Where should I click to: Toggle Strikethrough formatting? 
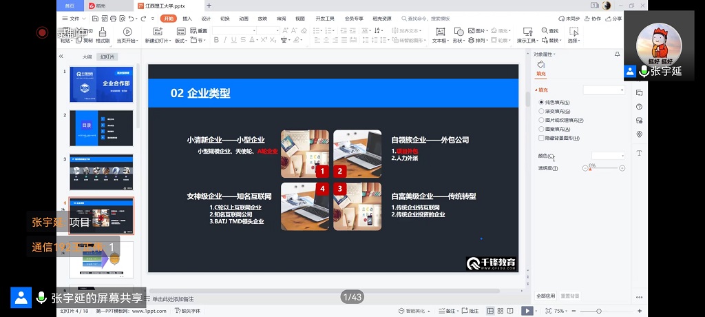click(x=243, y=40)
